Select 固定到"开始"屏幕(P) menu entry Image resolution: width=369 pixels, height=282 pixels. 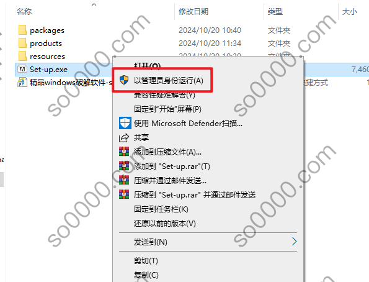[x=167, y=109]
